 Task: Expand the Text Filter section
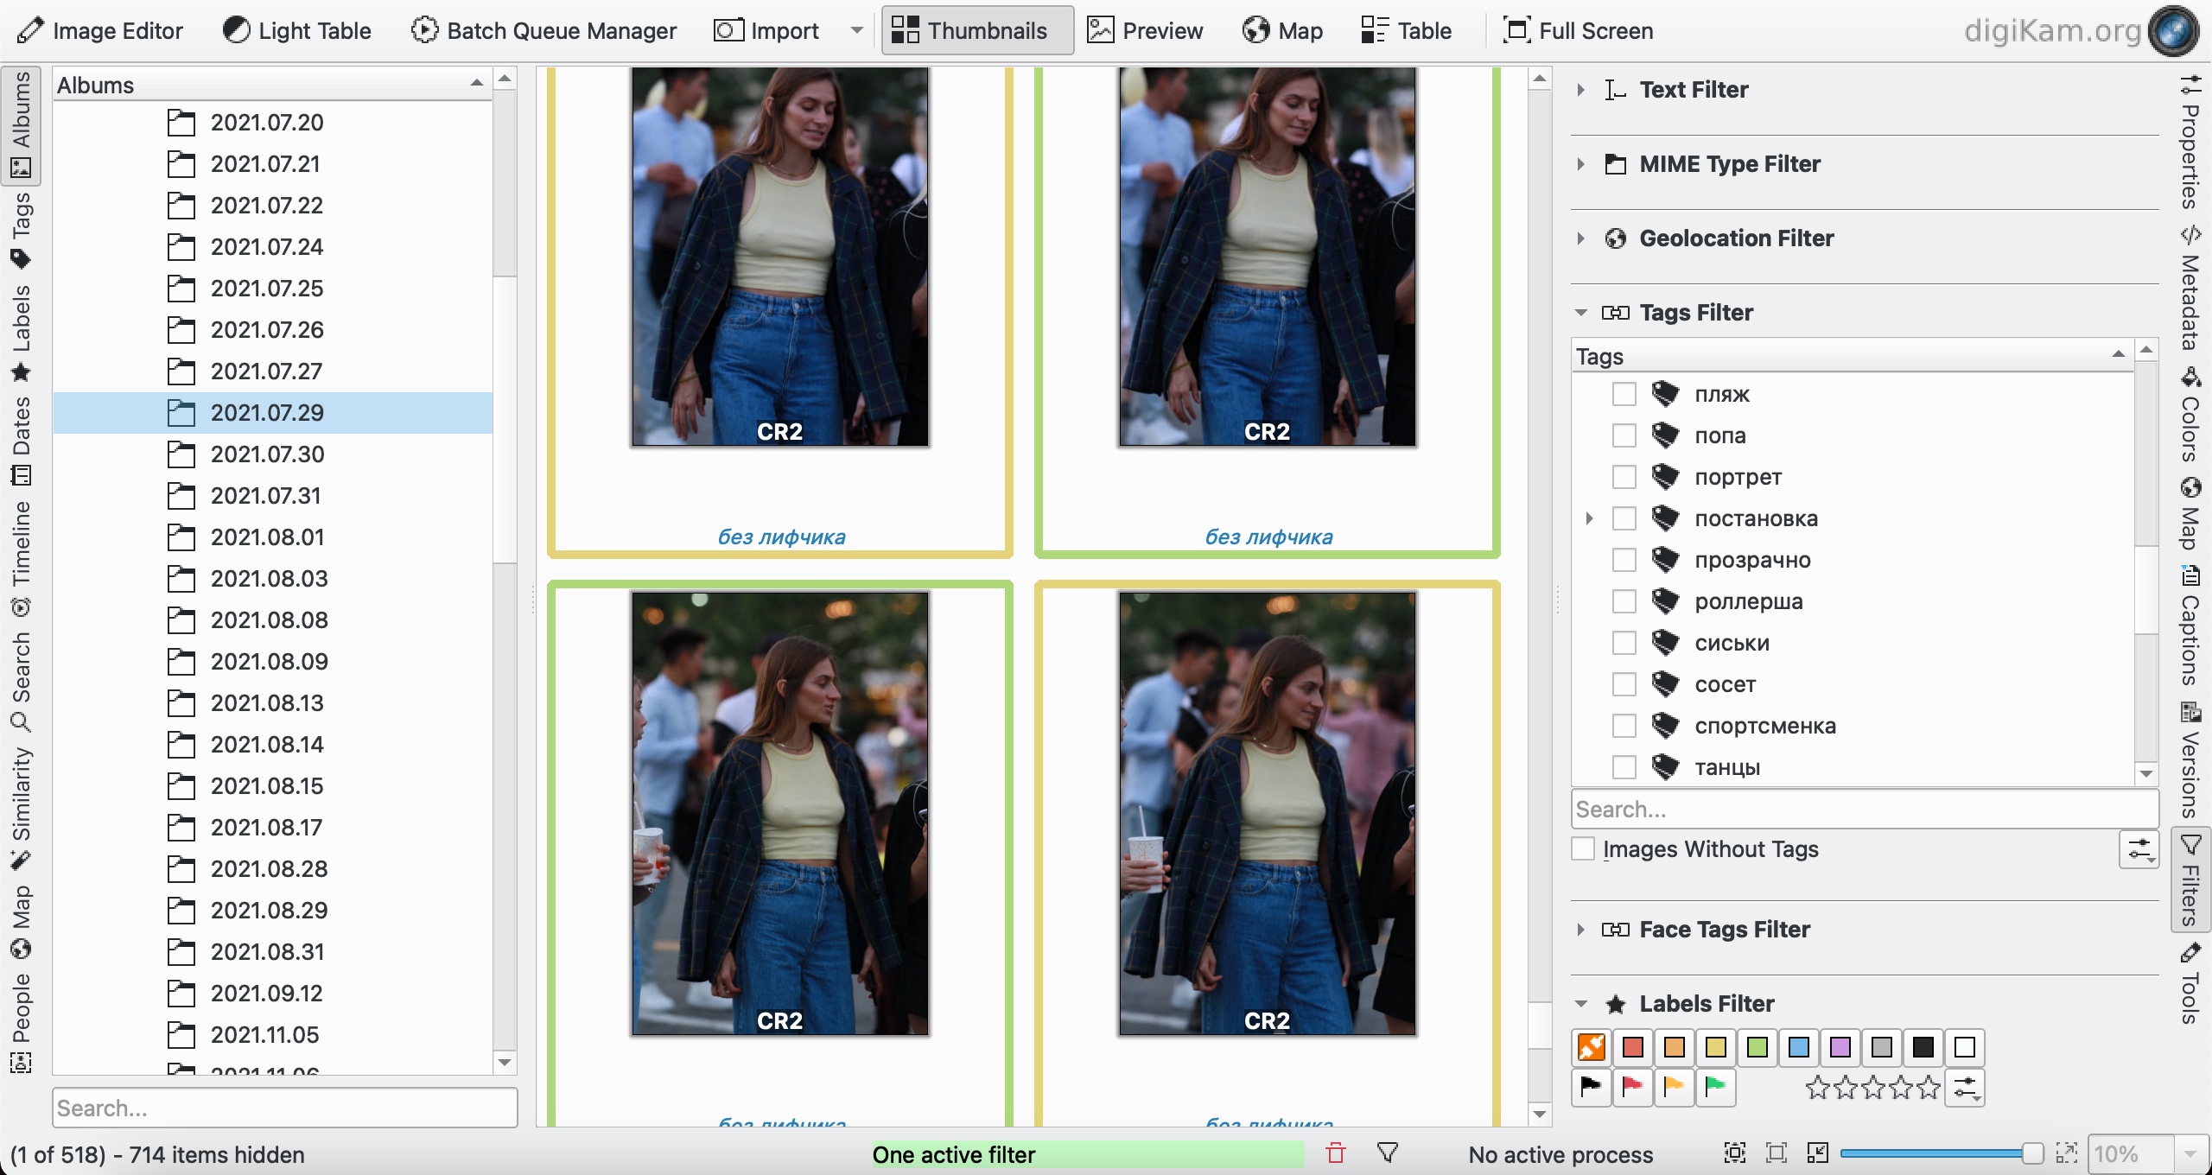pyautogui.click(x=1581, y=90)
